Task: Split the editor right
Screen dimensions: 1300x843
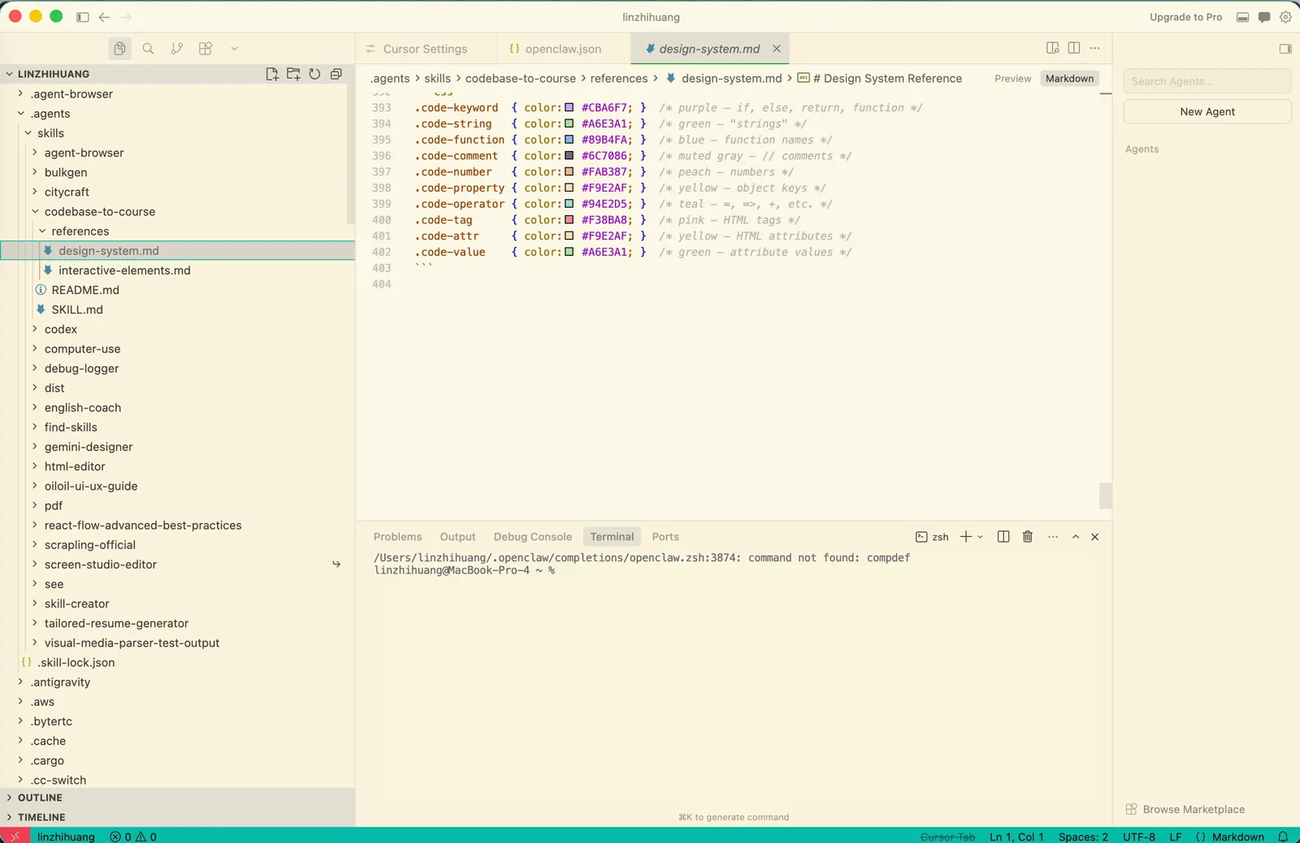Action: pos(1074,49)
